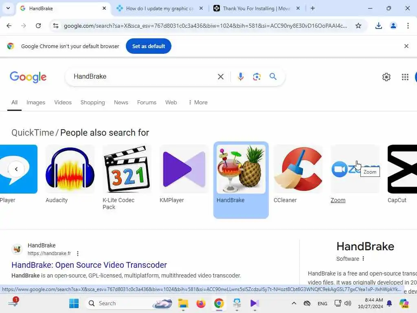Expand the More search filters
This screenshot has width=417, height=313.
[x=198, y=102]
